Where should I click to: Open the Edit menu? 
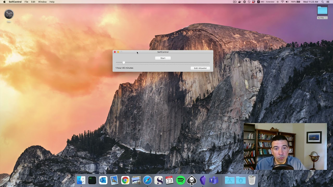click(33, 2)
